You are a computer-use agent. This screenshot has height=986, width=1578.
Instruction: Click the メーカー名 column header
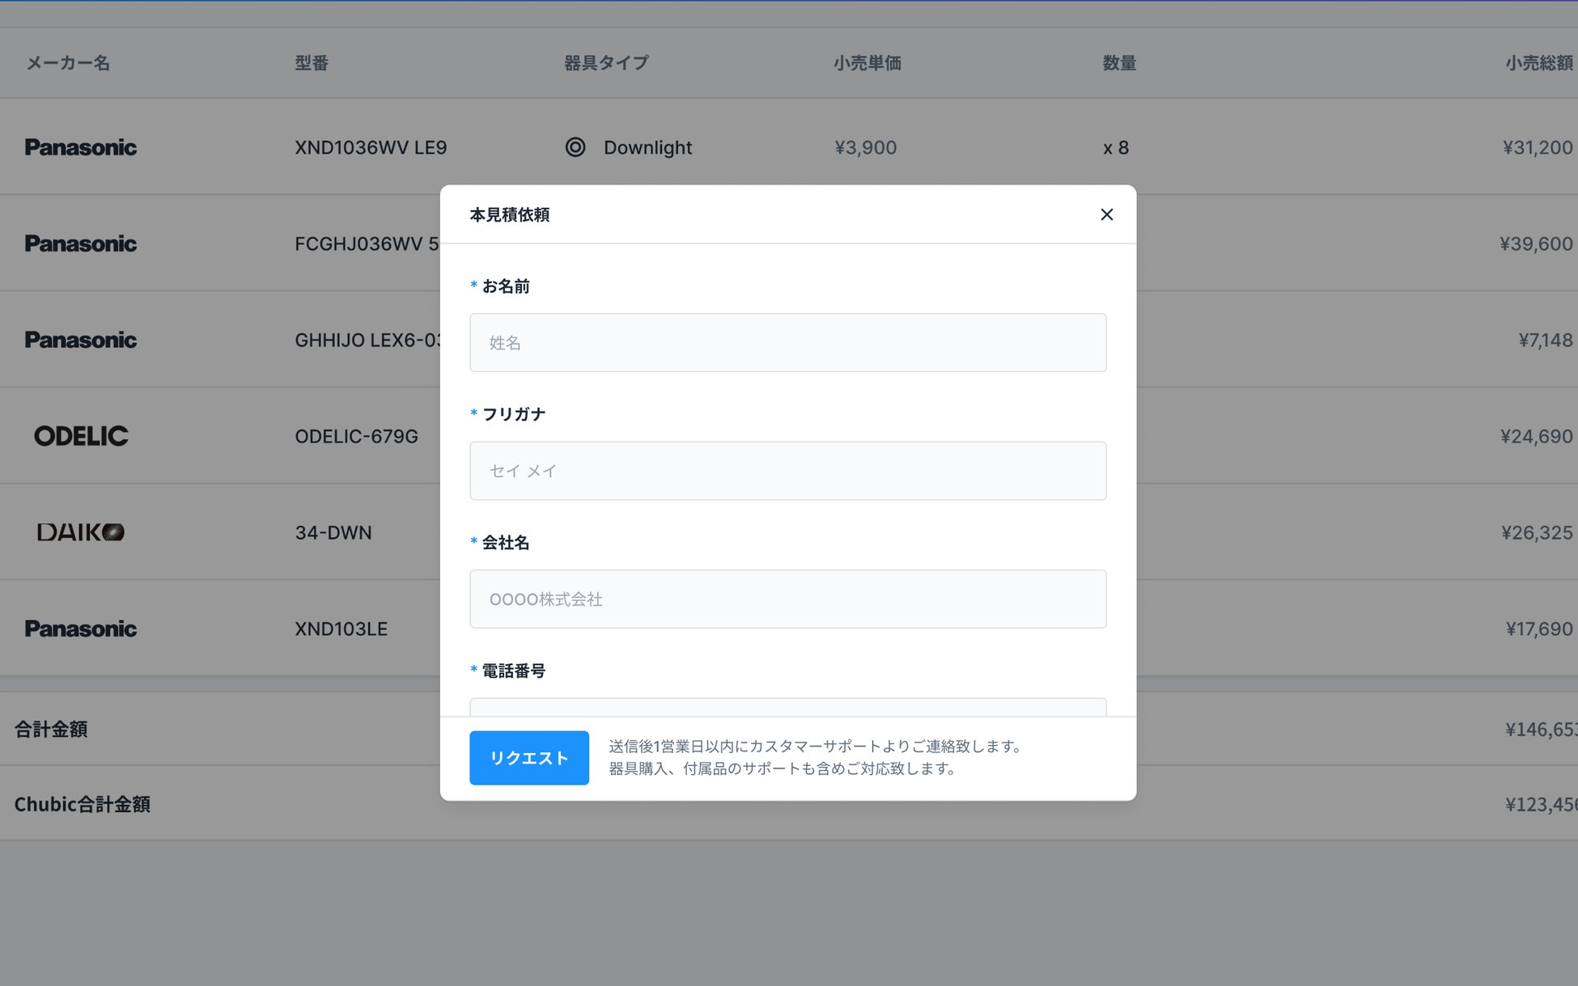pos(68,63)
